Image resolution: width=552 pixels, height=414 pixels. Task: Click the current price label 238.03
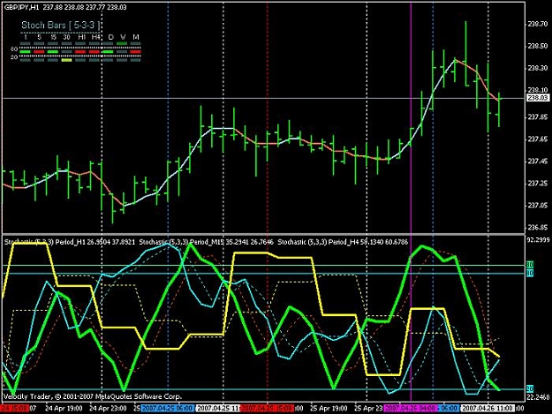tap(537, 98)
